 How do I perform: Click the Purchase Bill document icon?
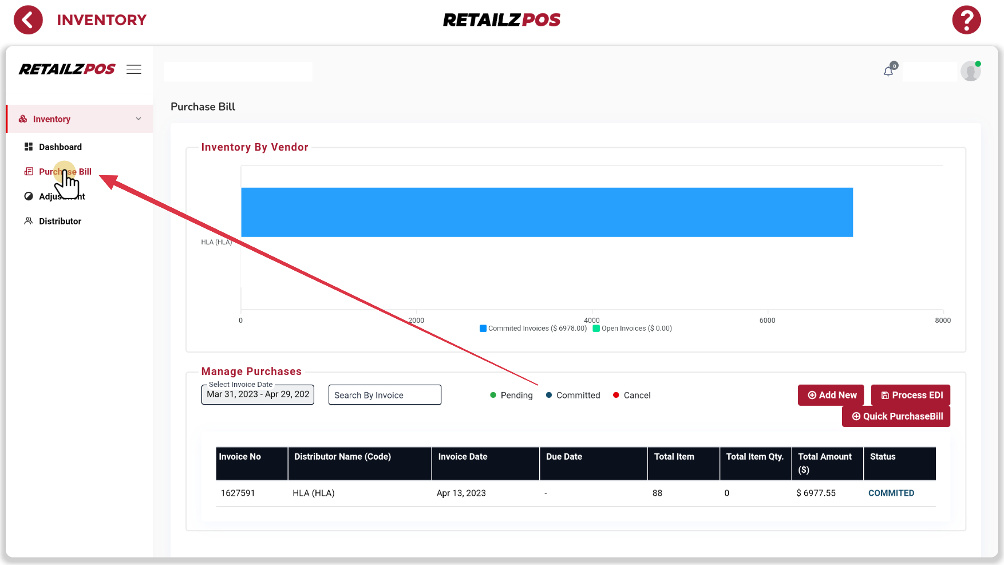click(29, 172)
